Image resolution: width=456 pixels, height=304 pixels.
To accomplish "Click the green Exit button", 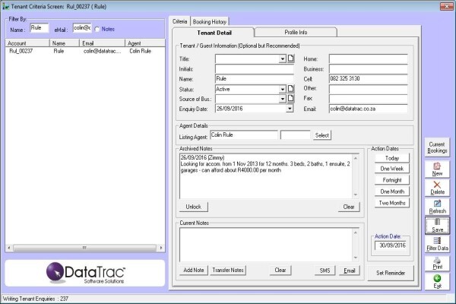I will click(437, 281).
